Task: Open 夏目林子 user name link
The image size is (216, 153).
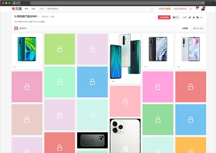Action: (x=23, y=28)
